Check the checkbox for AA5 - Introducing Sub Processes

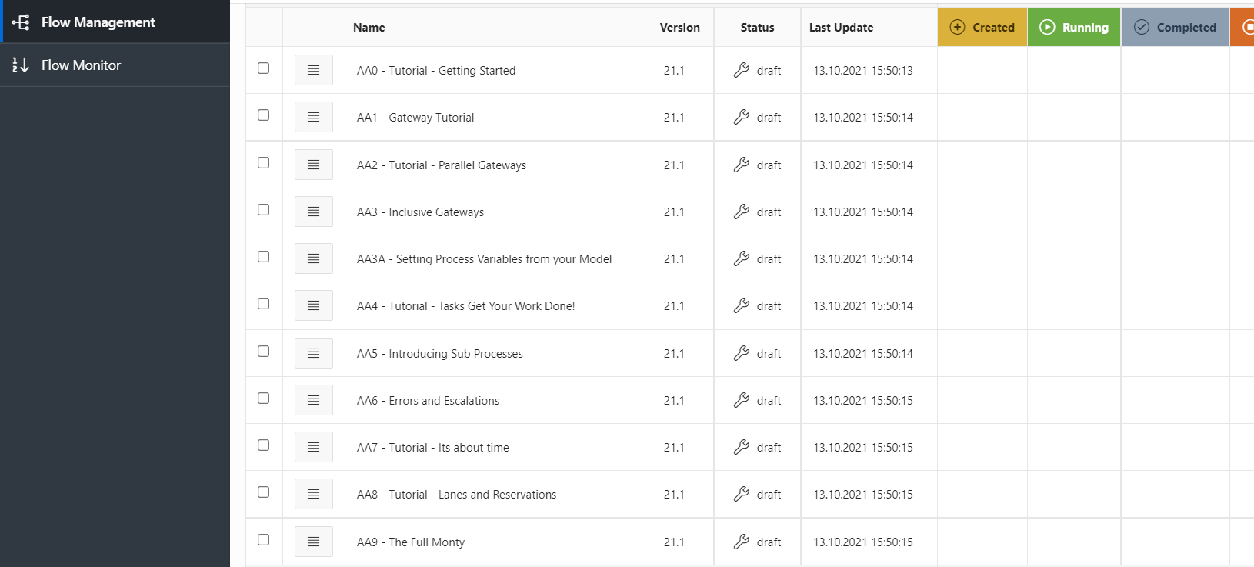(x=264, y=352)
